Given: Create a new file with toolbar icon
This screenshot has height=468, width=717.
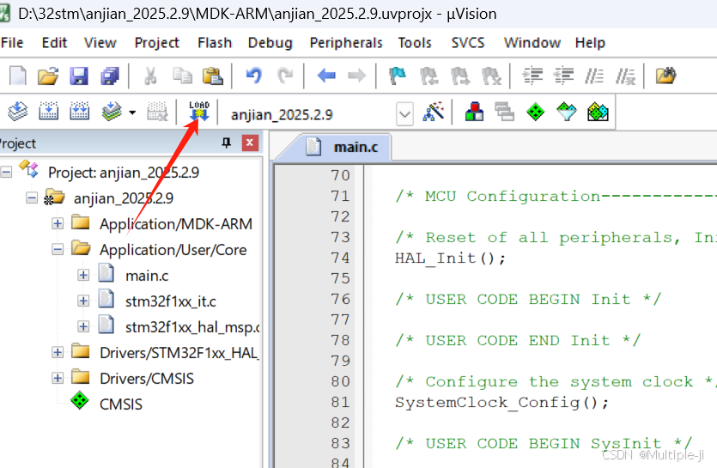Looking at the screenshot, I should click(18, 76).
